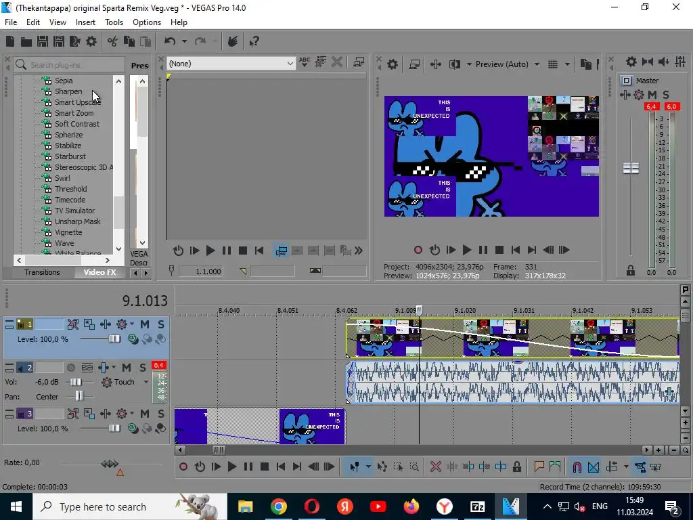Open track 1 FX dropdown arrow
Screen dimensions: 693x520
point(132,324)
